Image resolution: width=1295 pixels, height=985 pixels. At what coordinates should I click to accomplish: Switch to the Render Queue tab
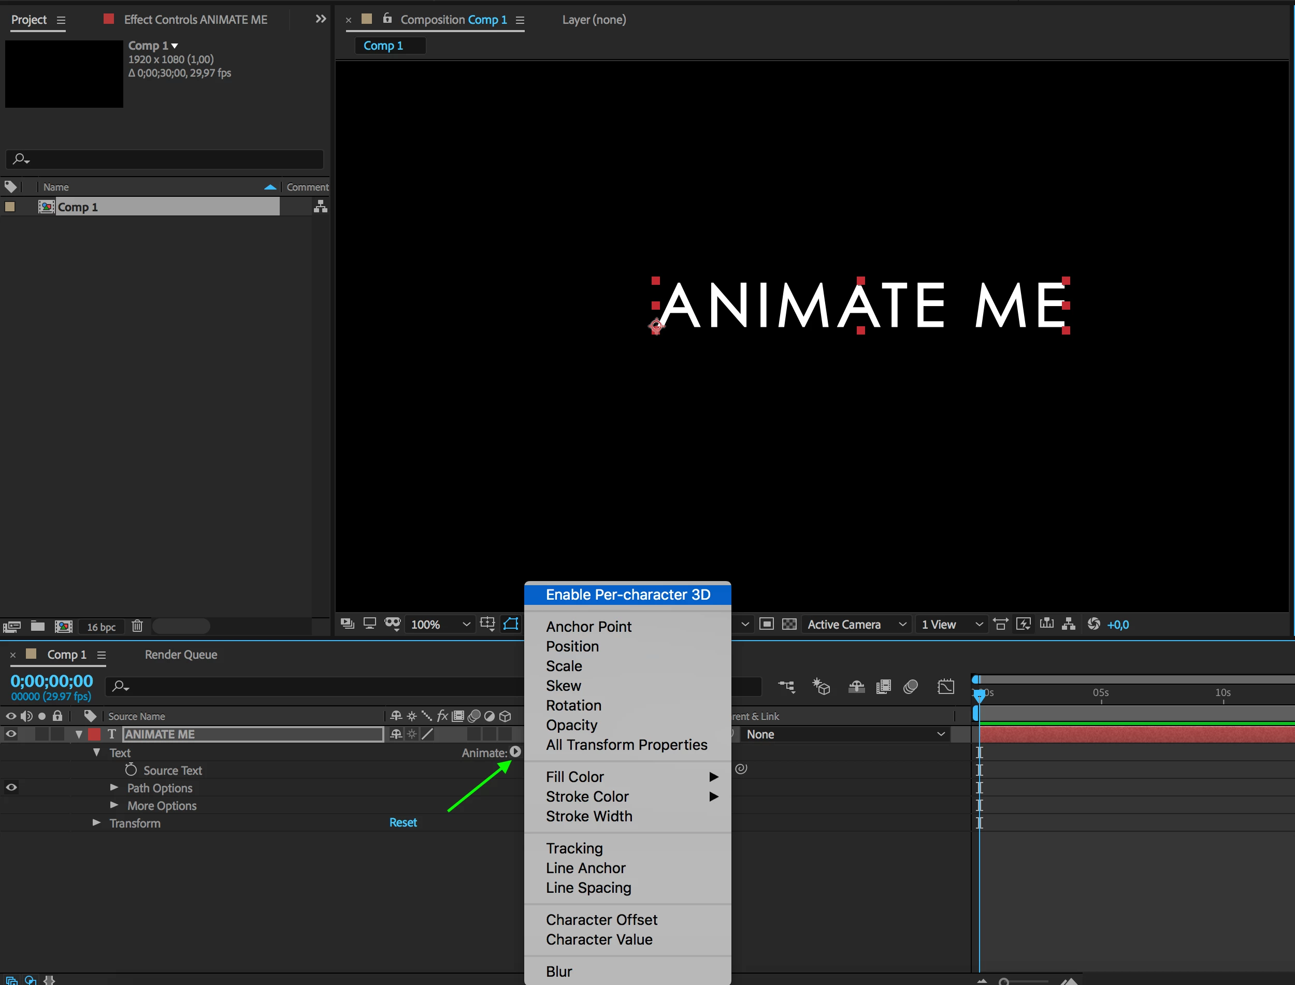(x=181, y=654)
